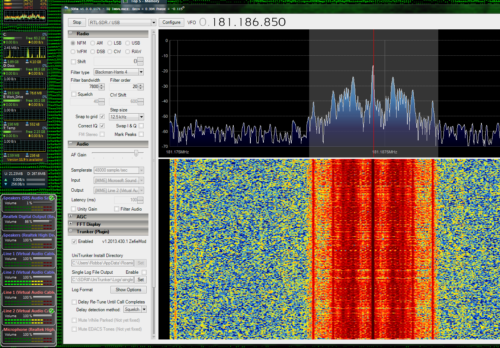Adjust the AF Gain slider
Viewport: 500px width, 348px height.
pyautogui.click(x=136, y=153)
